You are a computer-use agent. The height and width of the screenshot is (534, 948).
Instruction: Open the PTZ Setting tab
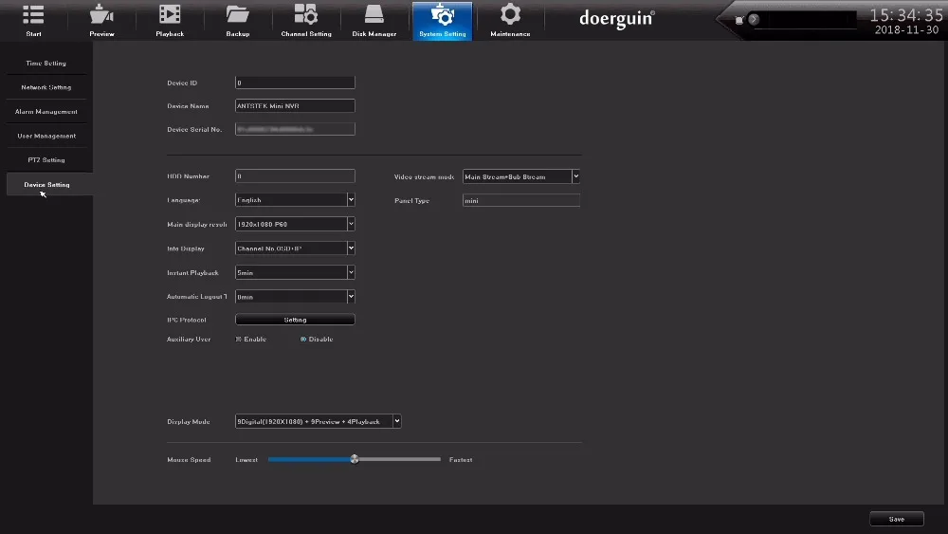tap(46, 159)
